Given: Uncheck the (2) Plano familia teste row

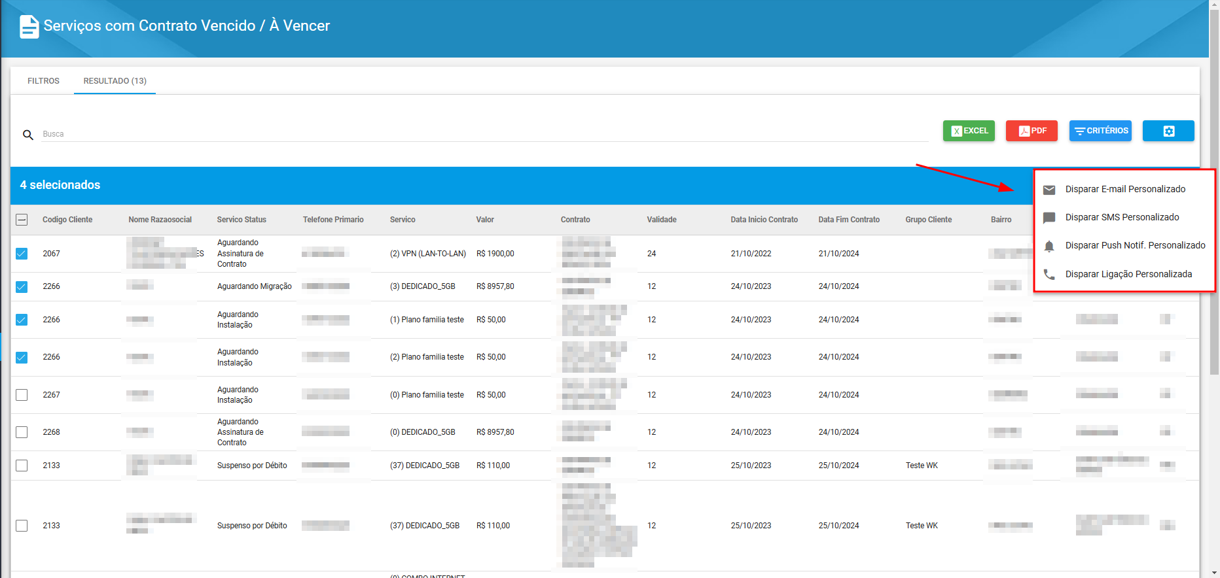Looking at the screenshot, I should pos(22,357).
